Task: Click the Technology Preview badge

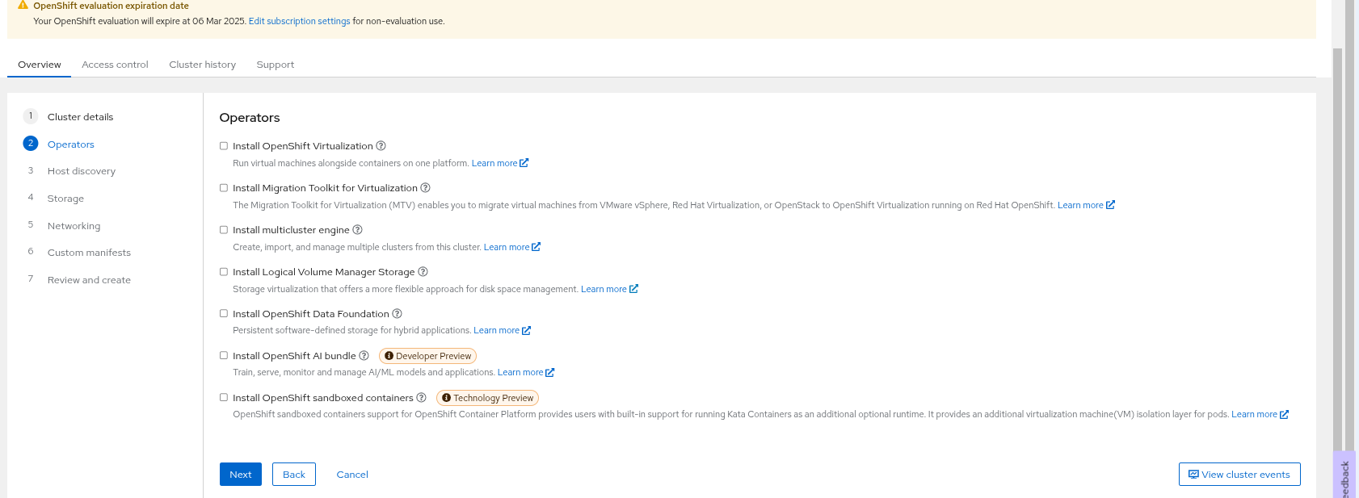Action: click(x=487, y=398)
